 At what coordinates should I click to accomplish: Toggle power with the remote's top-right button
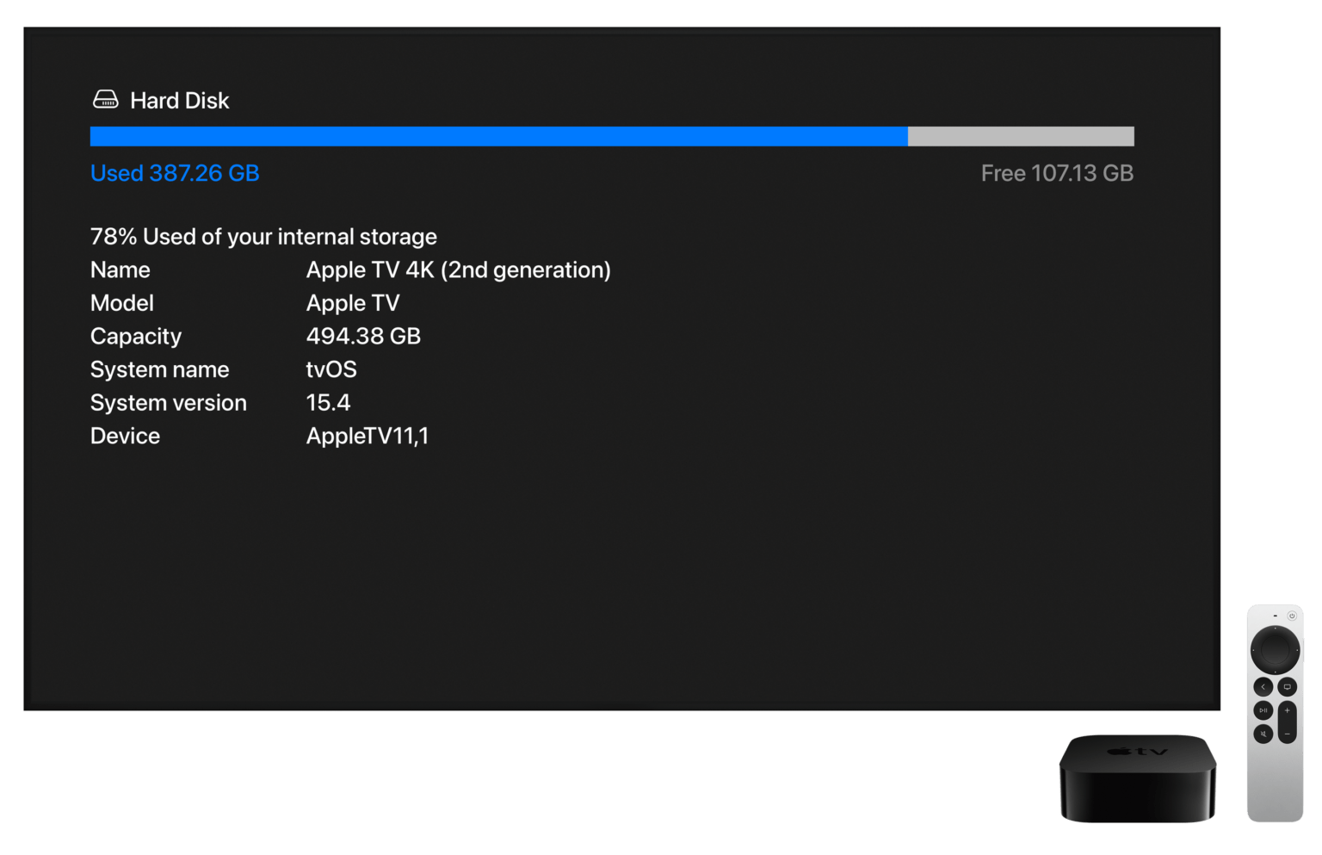point(1292,616)
